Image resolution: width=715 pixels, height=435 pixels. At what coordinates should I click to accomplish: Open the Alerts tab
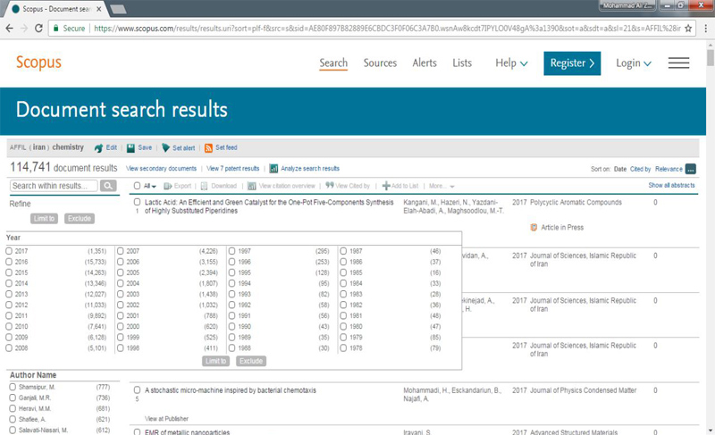click(x=425, y=63)
